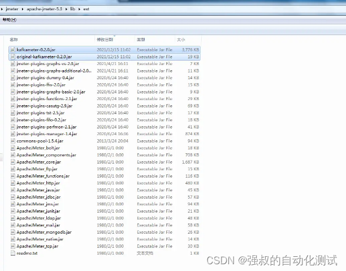Click the jmeter-plugins-dummy-0.4.jar file icon
The height and width of the screenshot is (271, 346).
[x=13, y=78]
